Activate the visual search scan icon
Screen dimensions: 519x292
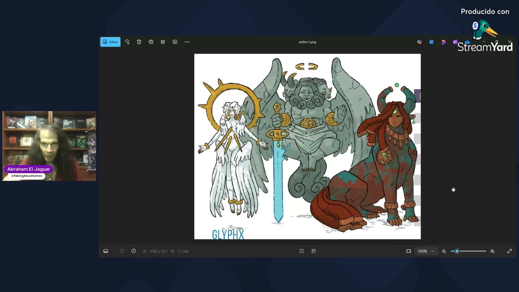click(302, 251)
